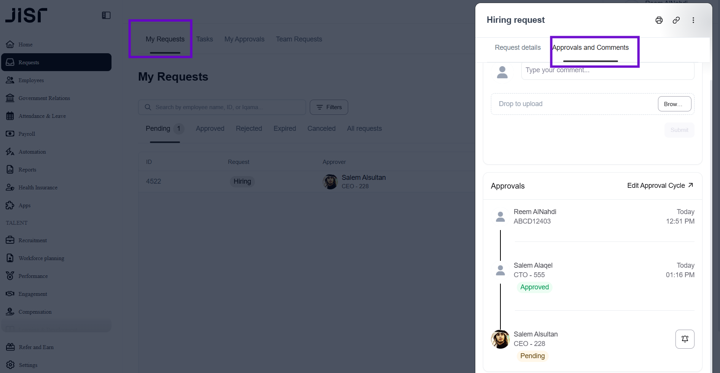Viewport: 720px width, 373px height.
Task: Open Attendance & Leave section
Action: click(42, 116)
